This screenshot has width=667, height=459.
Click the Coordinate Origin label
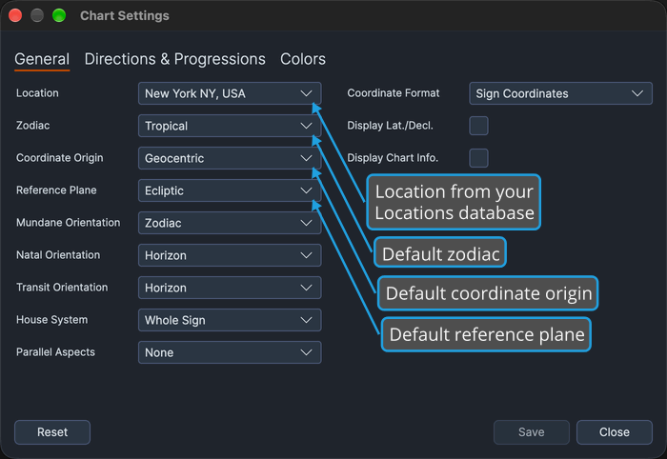tap(59, 158)
